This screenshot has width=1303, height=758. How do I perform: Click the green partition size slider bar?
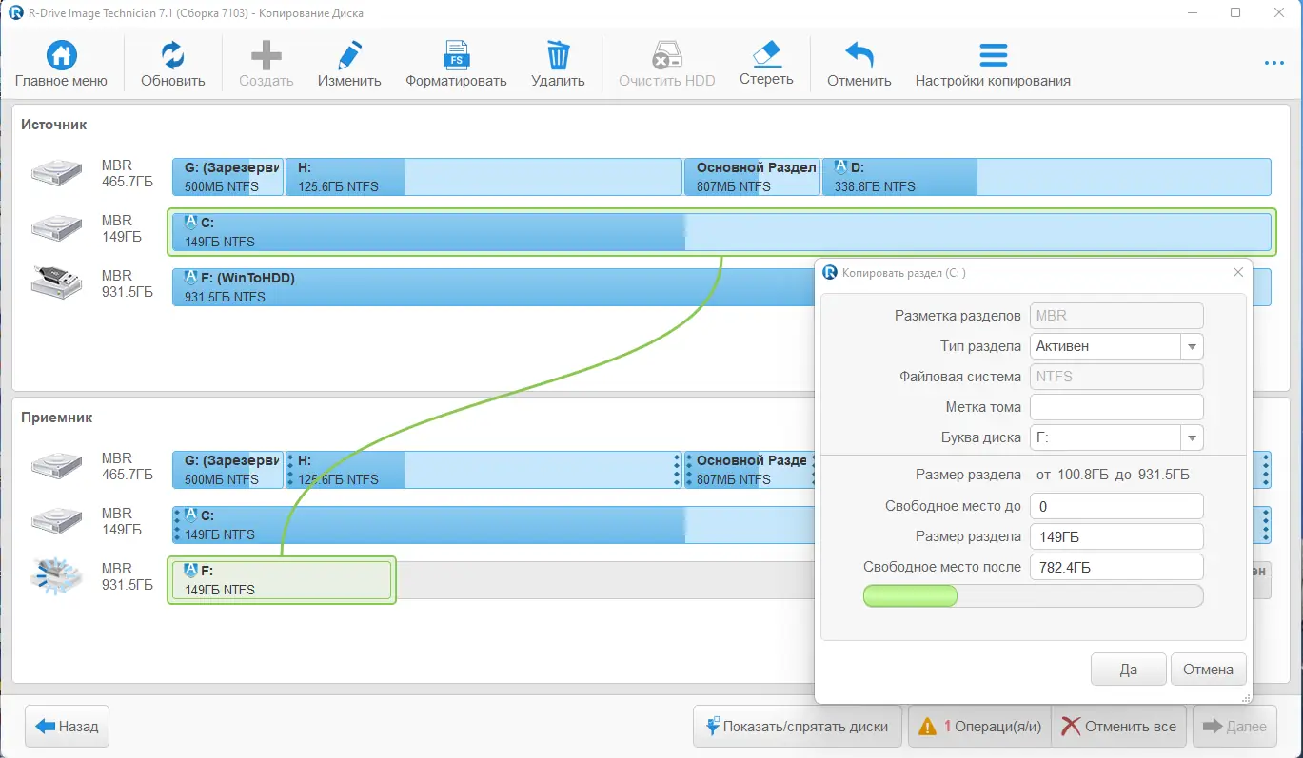click(x=910, y=595)
